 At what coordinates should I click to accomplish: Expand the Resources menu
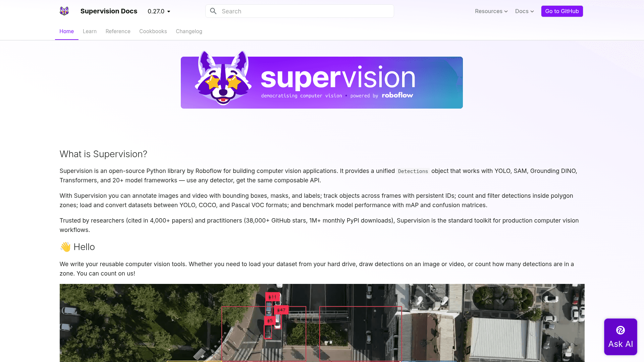491,11
